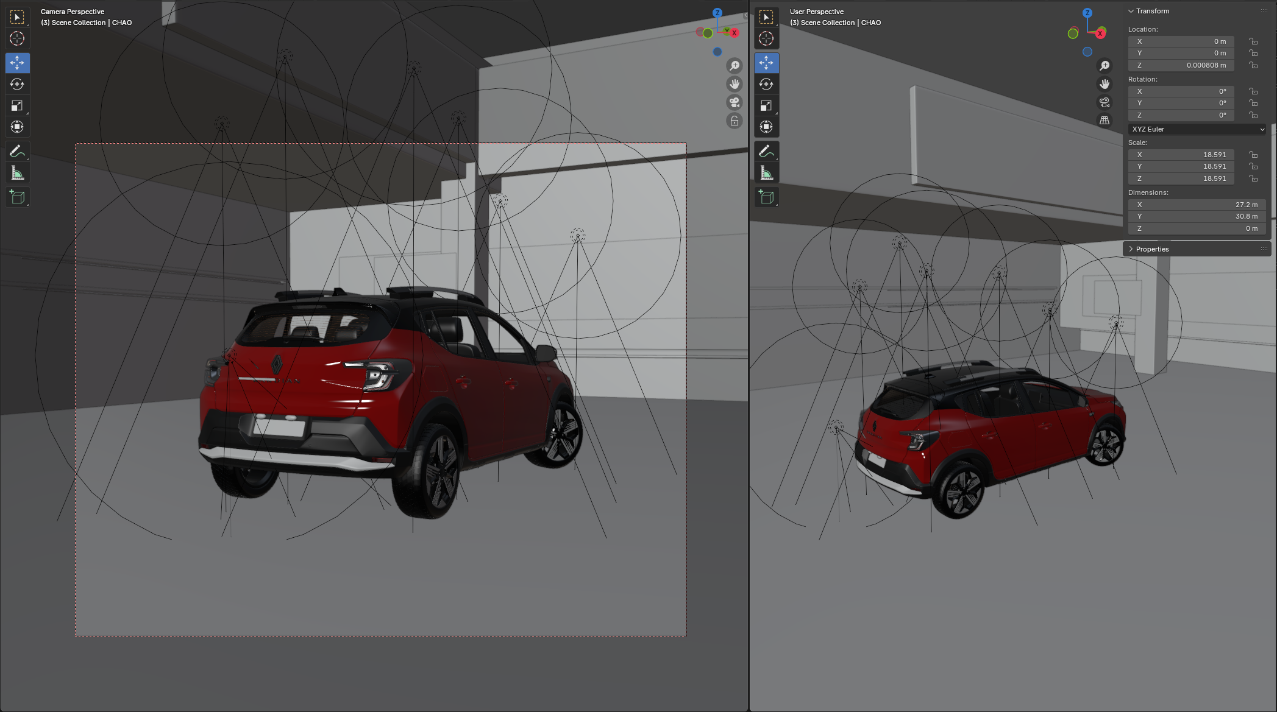
Task: Click the Dimensions X field
Action: 1196,205
